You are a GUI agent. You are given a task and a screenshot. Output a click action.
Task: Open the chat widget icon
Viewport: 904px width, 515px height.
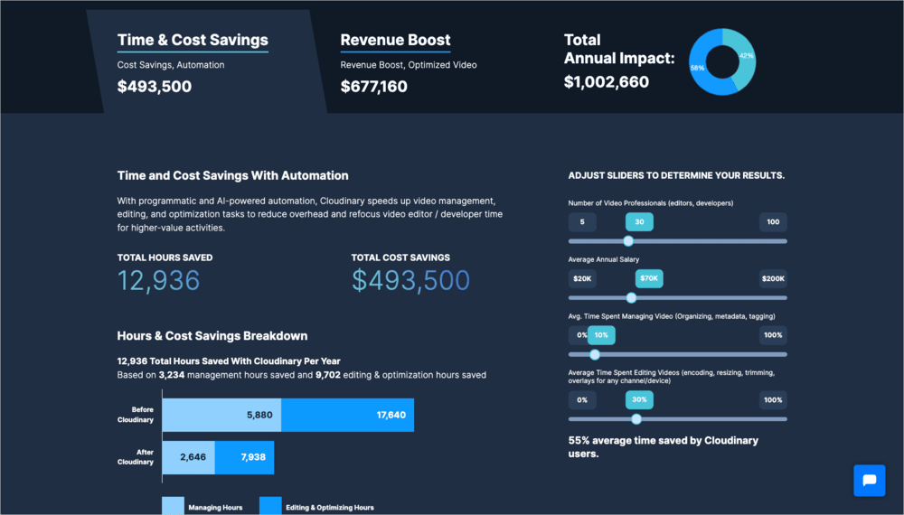point(870,481)
